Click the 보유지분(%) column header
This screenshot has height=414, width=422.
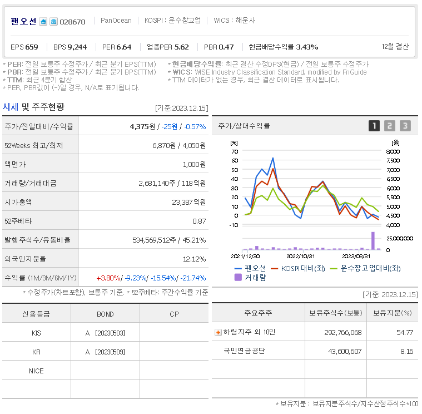pyautogui.click(x=393, y=313)
